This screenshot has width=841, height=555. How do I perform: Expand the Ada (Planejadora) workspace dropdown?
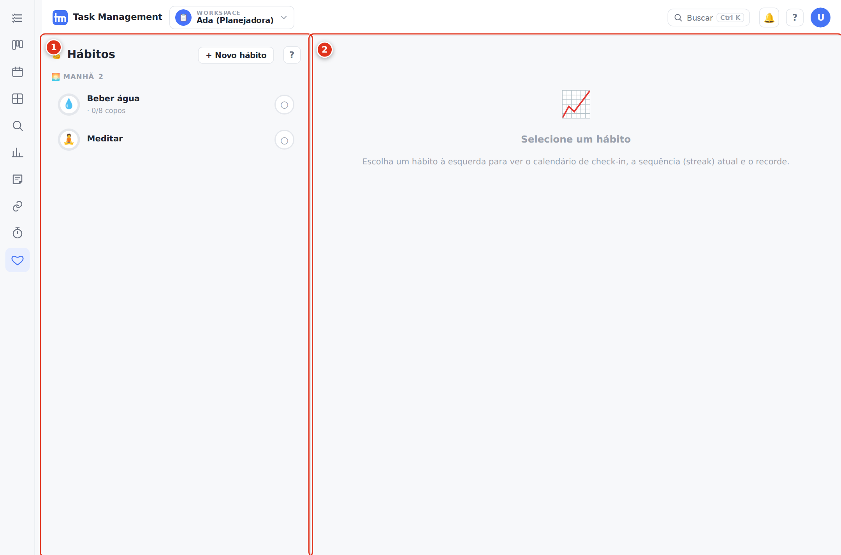(x=232, y=18)
